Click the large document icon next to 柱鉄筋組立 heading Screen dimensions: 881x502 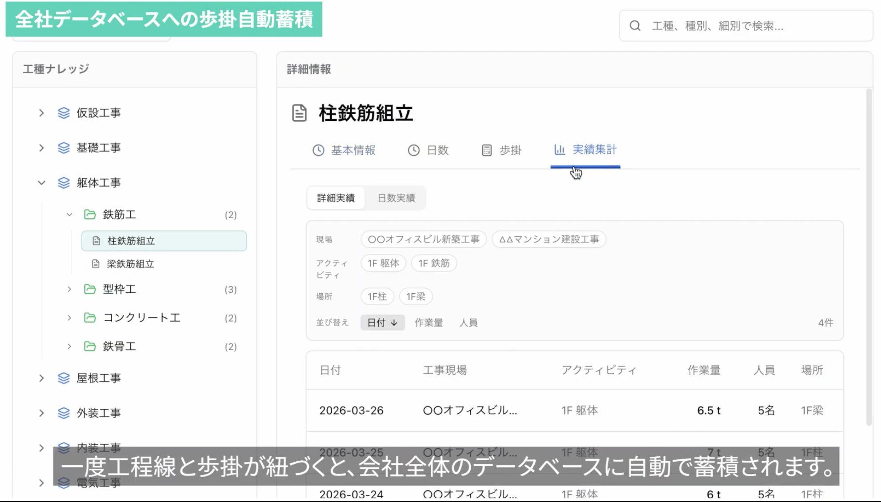tap(299, 113)
